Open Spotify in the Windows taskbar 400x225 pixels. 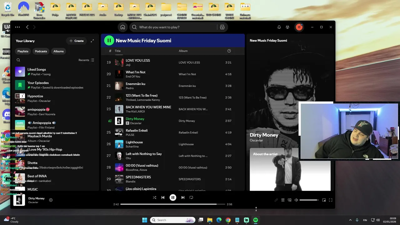click(255, 220)
